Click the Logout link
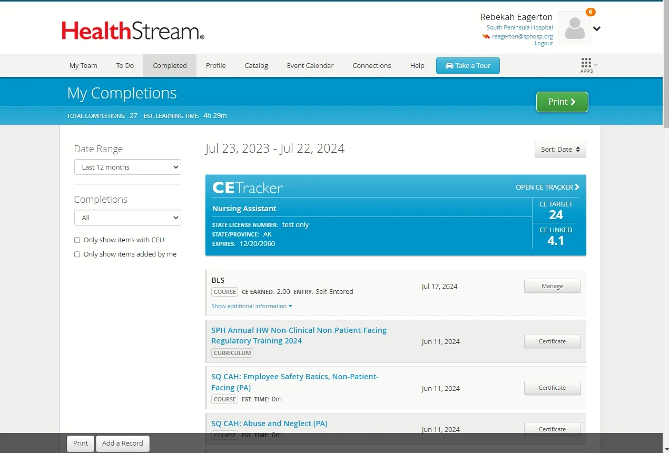 (544, 43)
